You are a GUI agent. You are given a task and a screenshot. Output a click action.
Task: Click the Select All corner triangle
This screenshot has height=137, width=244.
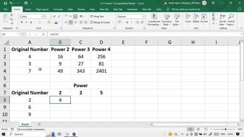(x=6, y=42)
